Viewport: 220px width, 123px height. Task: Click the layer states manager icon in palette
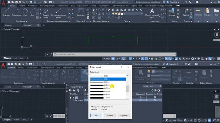pos(78,90)
